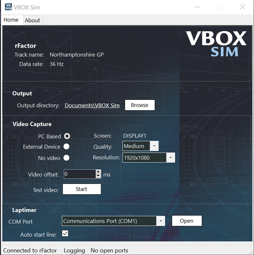Start the test video
Image resolution: width=254 pixels, height=255 pixels.
coord(82,189)
